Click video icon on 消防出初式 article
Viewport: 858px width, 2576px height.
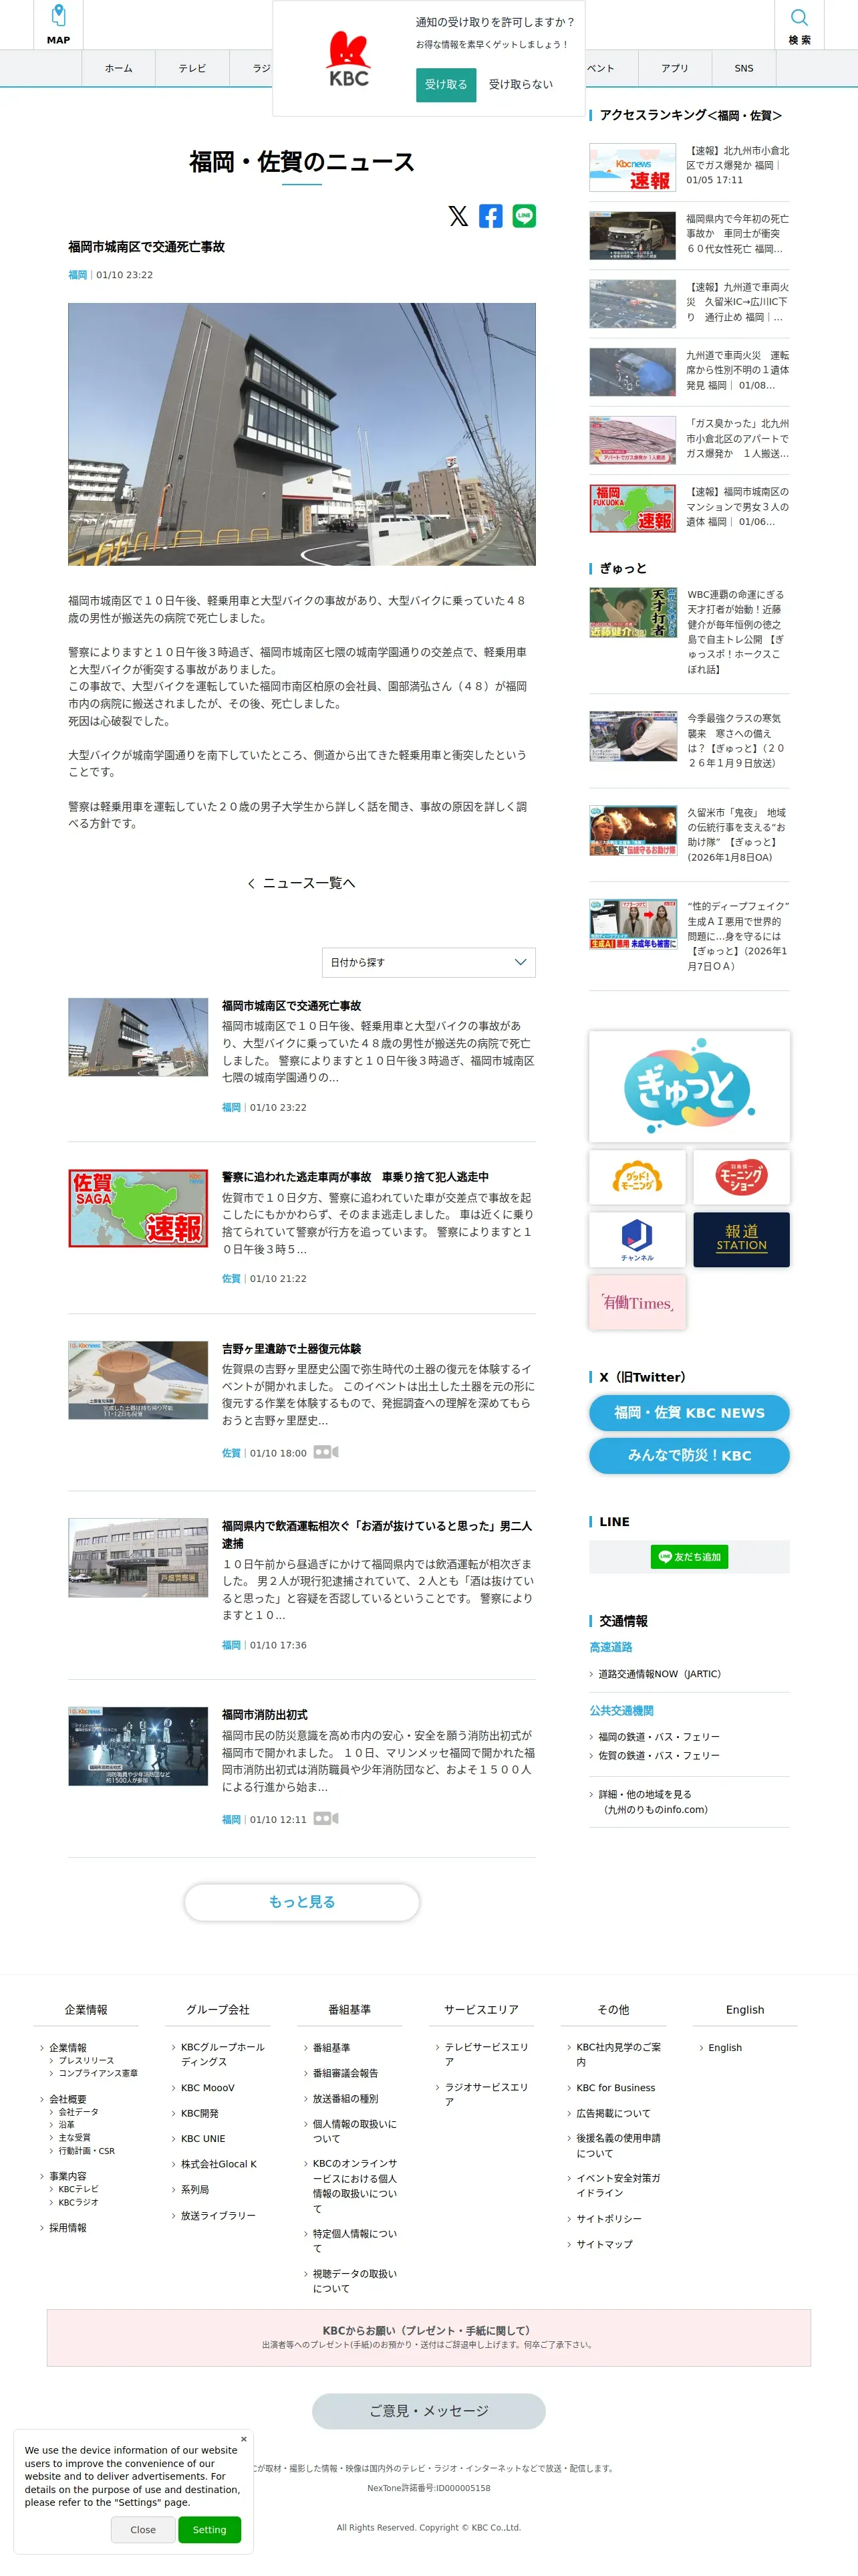click(x=325, y=1818)
